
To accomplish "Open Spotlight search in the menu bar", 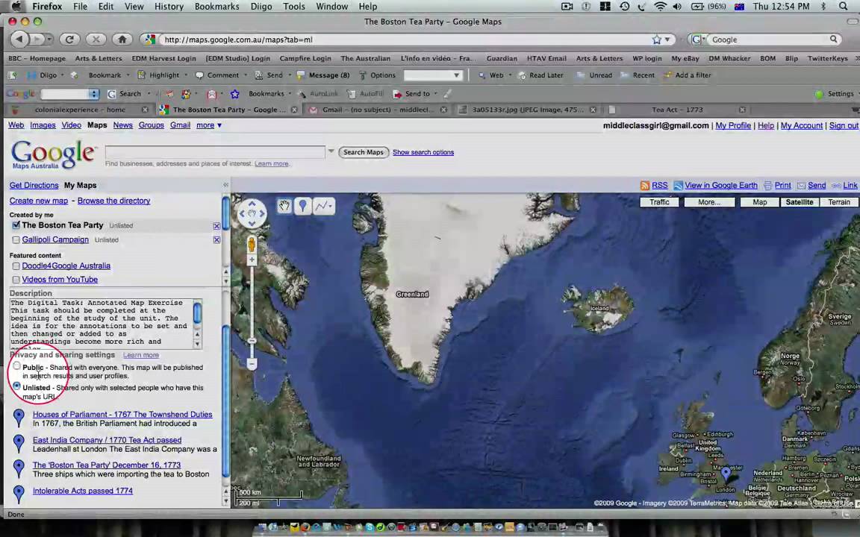I will point(844,7).
